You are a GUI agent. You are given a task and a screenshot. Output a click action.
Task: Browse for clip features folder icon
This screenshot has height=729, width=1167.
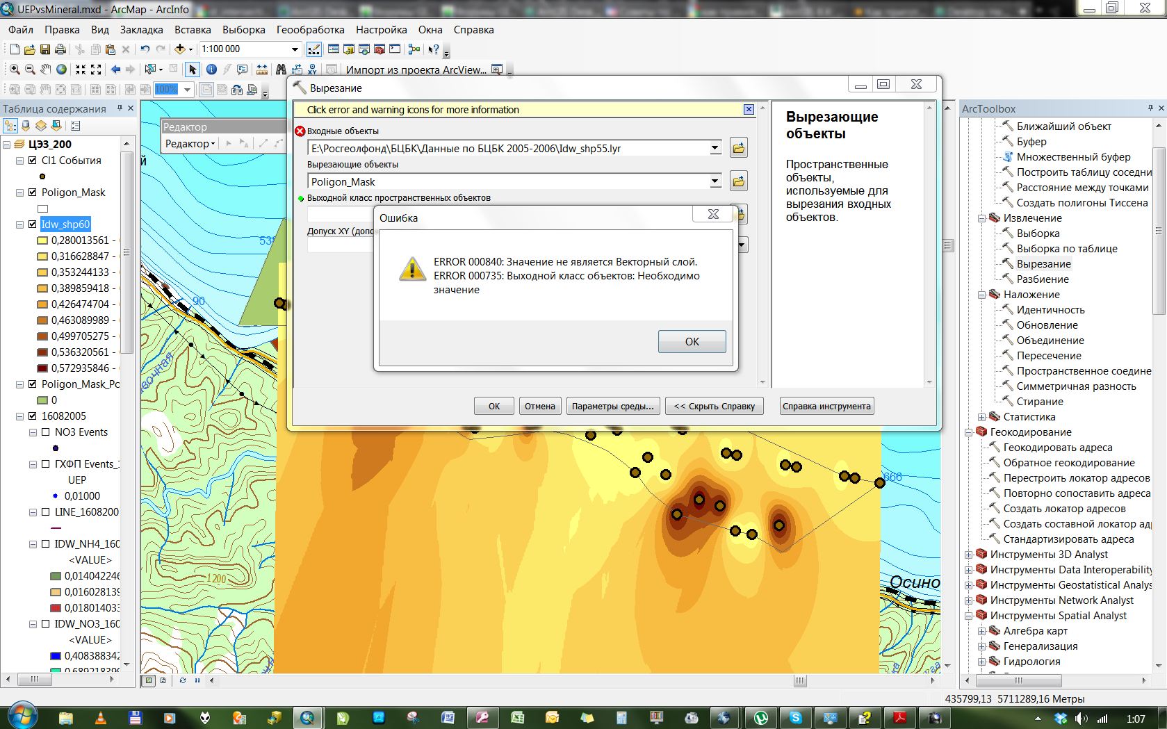(739, 181)
